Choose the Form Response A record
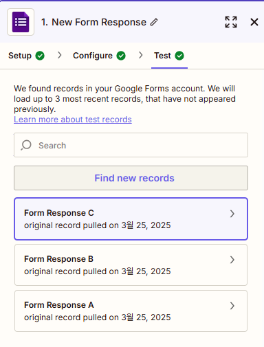This screenshot has height=347, width=264. coord(131,311)
